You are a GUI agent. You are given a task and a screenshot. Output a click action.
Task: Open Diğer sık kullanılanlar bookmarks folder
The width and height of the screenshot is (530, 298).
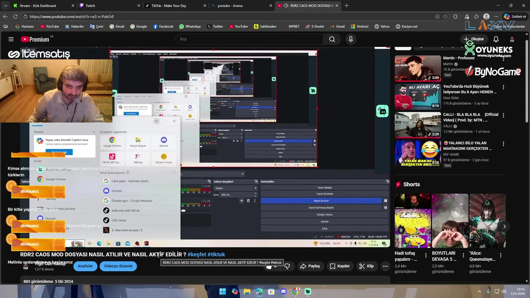506,26
